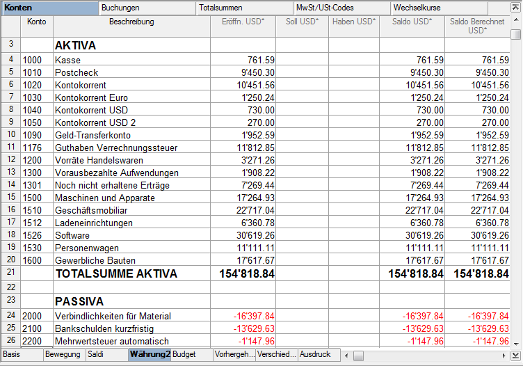523x366 pixels.
Task: Switch to the Totalsummen tab
Action: (245, 8)
